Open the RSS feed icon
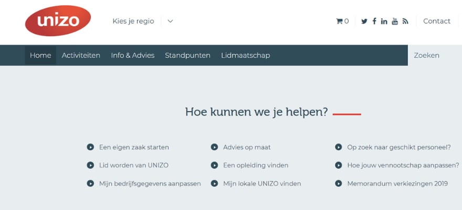Image resolution: width=462 pixels, height=210 pixels. tap(405, 22)
